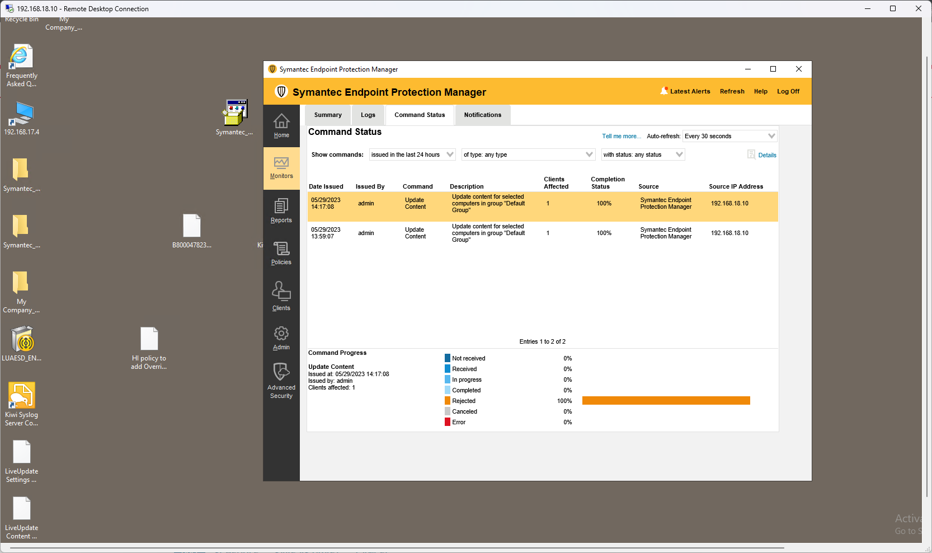Switch to the Summary tab

point(328,115)
